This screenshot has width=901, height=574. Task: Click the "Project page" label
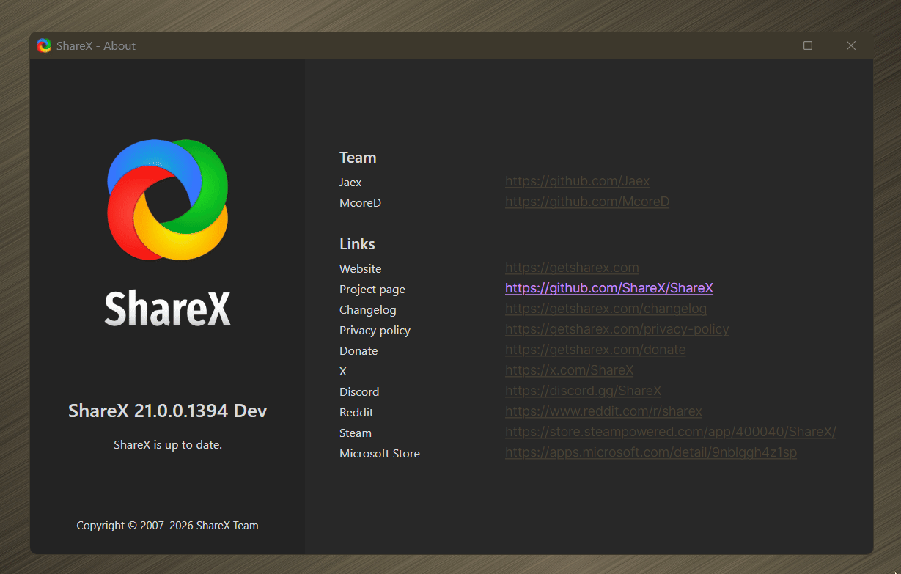pos(372,290)
